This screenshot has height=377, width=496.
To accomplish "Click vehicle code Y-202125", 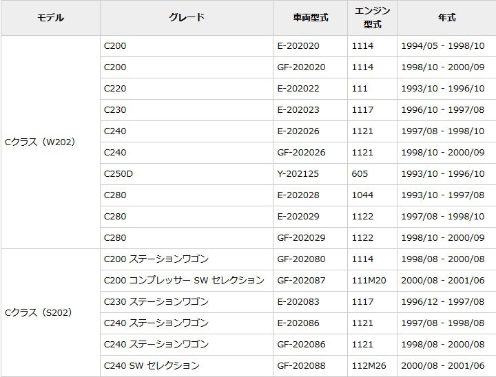I will tap(298, 174).
